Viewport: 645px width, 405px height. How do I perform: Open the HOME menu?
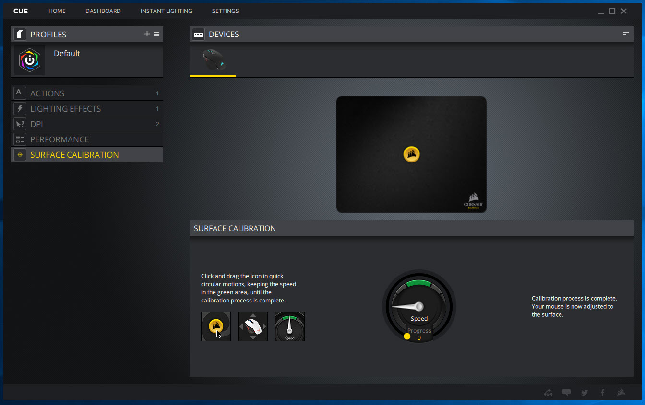pos(57,11)
